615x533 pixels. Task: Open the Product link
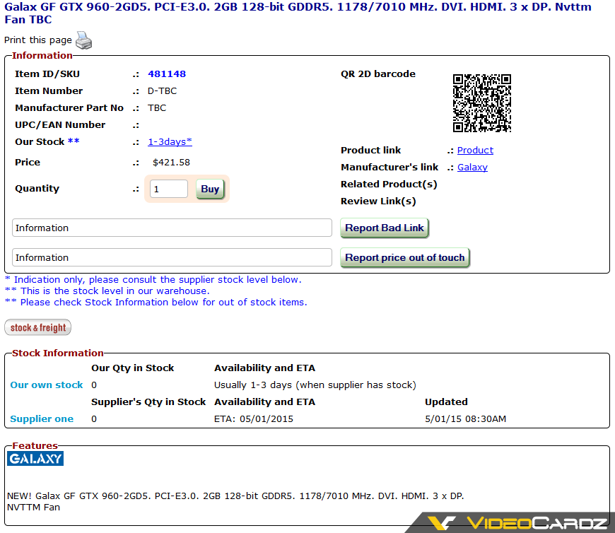tap(475, 151)
